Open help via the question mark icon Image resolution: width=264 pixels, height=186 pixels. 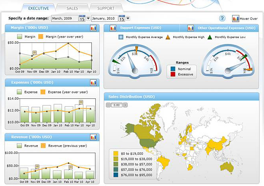(222, 18)
